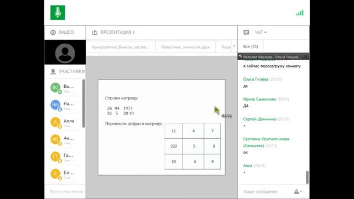The height and width of the screenshot is (199, 354).
Task: Click the status badge on НМ avatar
Action: pos(60,109)
